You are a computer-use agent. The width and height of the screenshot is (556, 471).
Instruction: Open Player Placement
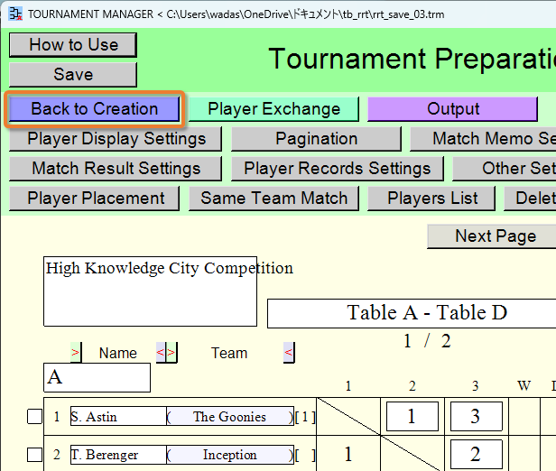(94, 199)
